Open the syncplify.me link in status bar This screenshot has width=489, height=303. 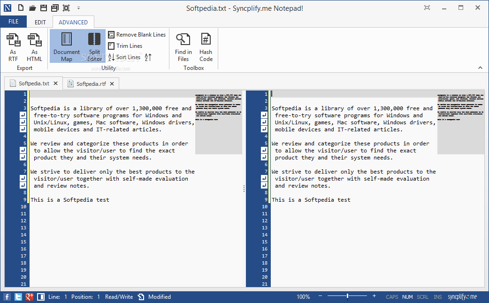point(463,297)
